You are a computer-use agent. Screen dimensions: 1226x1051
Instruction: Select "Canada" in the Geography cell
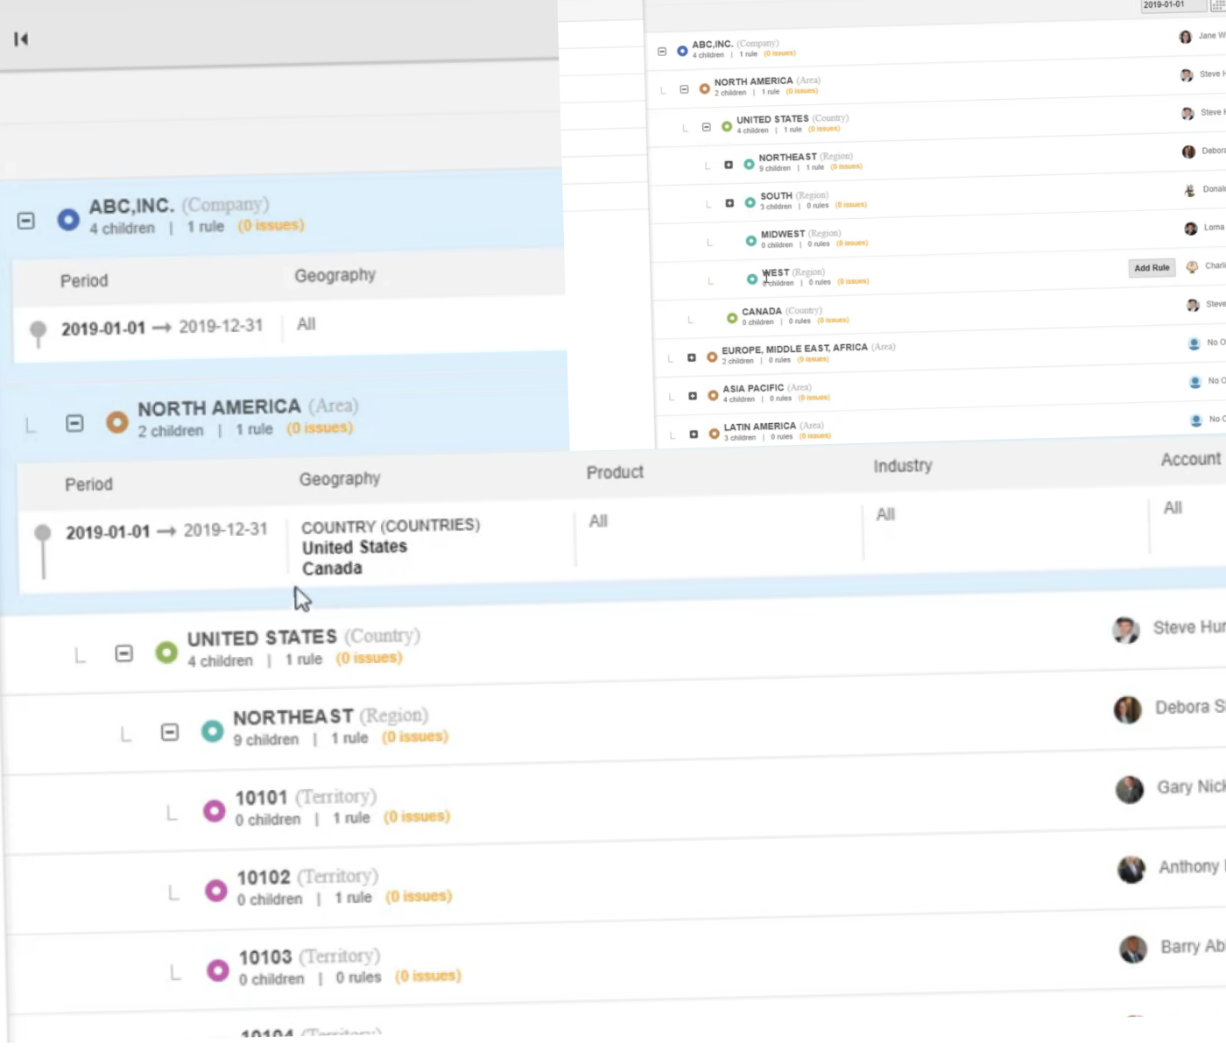pos(332,568)
